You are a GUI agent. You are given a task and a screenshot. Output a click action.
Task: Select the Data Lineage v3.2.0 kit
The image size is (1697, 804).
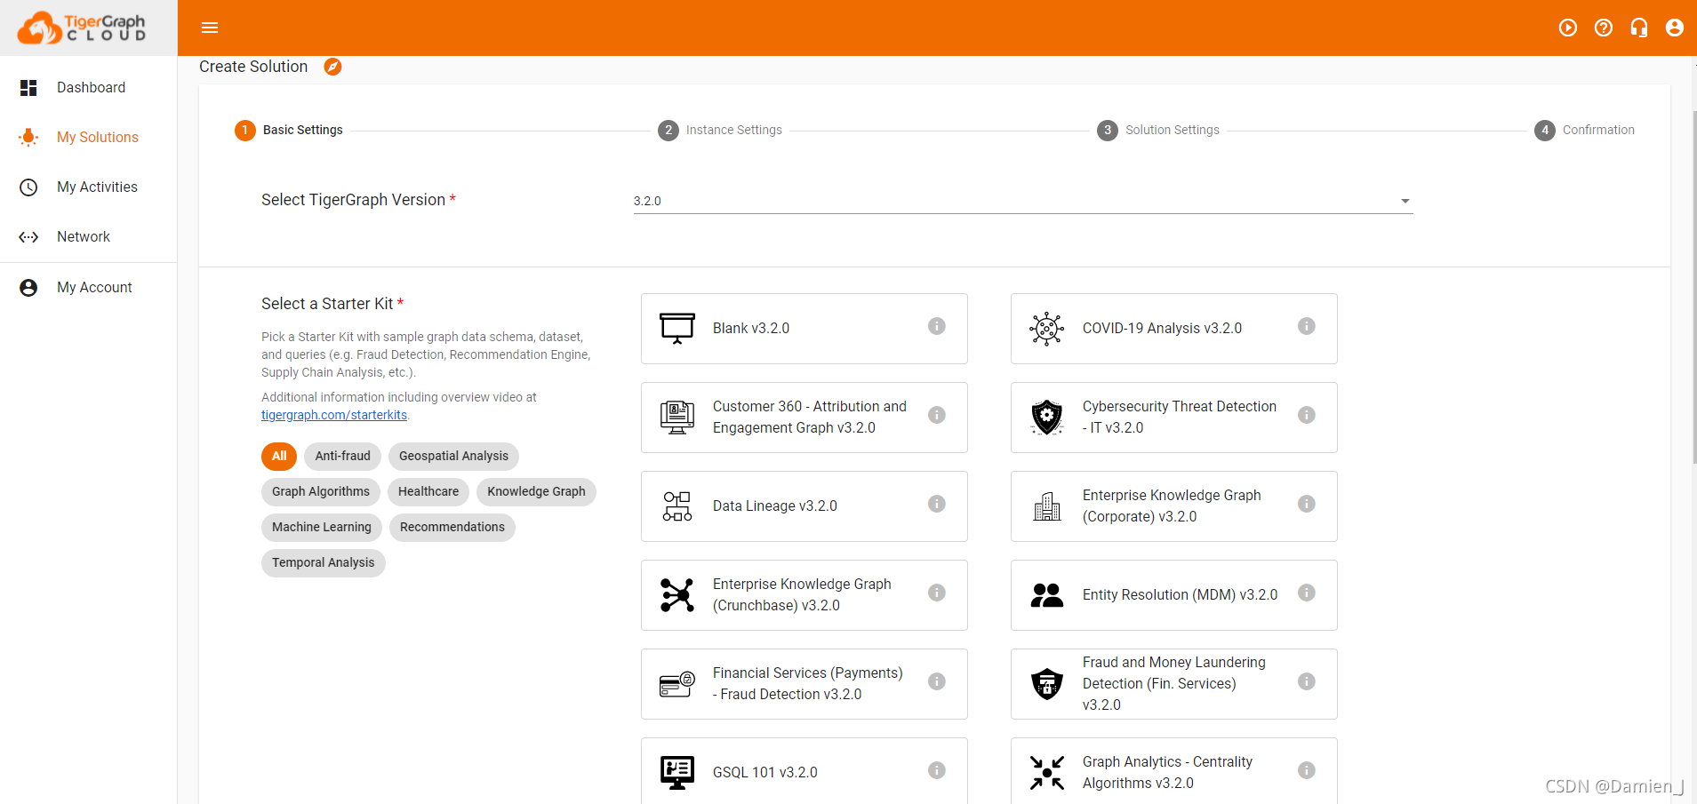[804, 506]
